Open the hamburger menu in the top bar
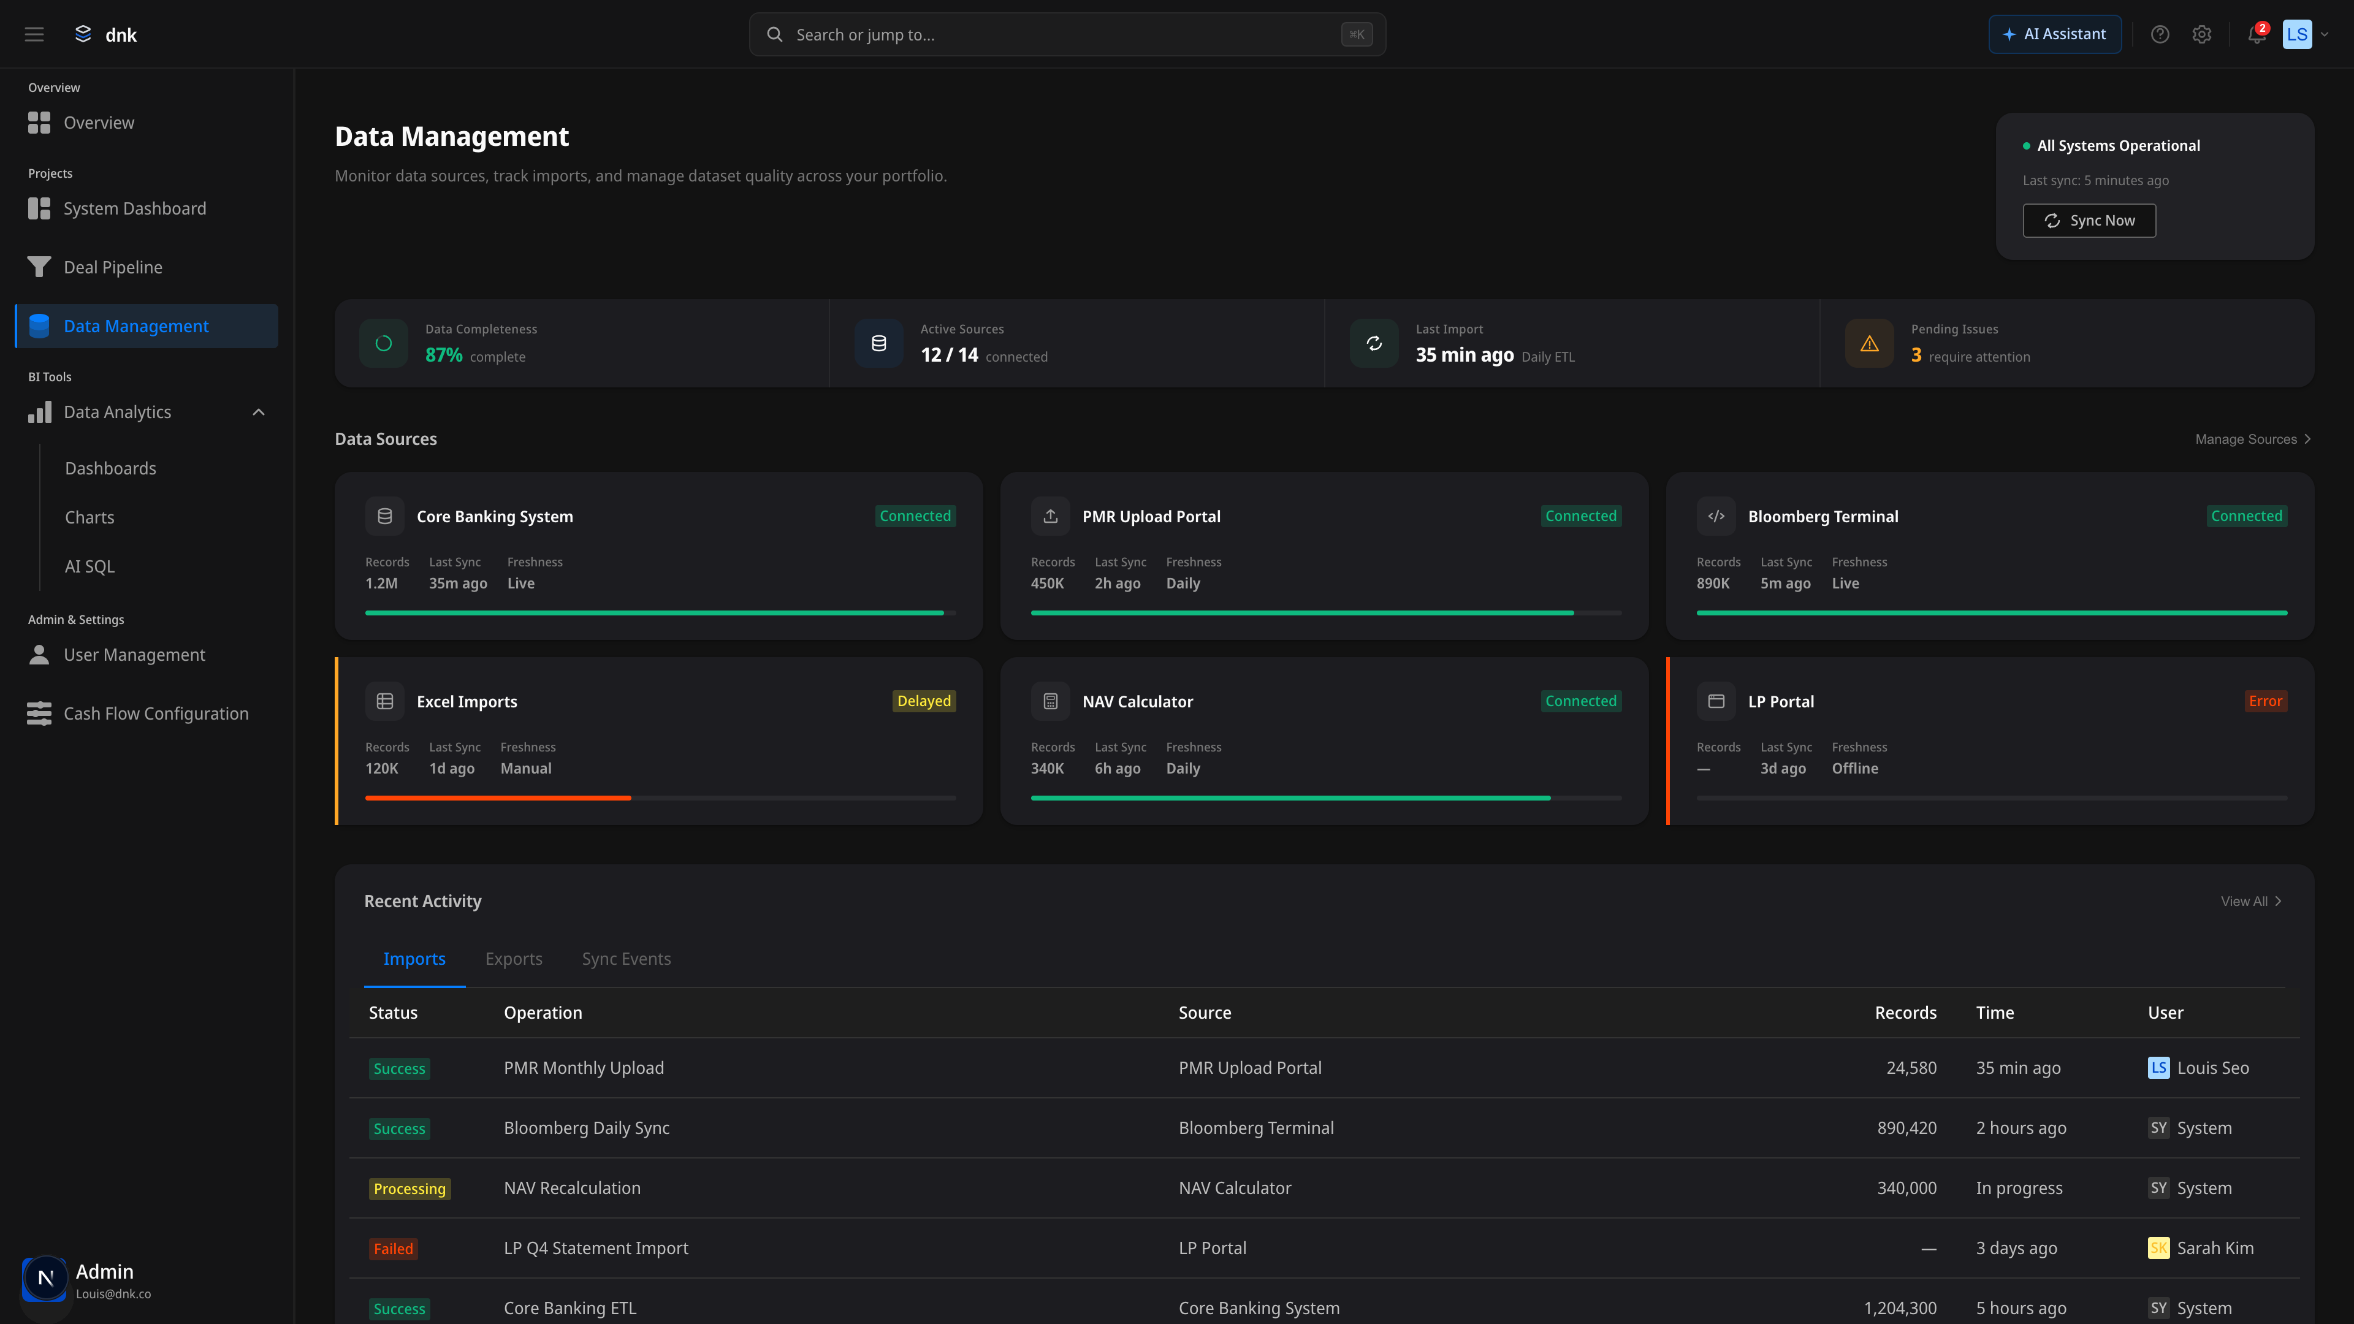Image resolution: width=2354 pixels, height=1324 pixels. tap(34, 34)
